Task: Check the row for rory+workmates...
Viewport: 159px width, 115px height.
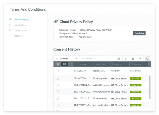Action: 57,105
